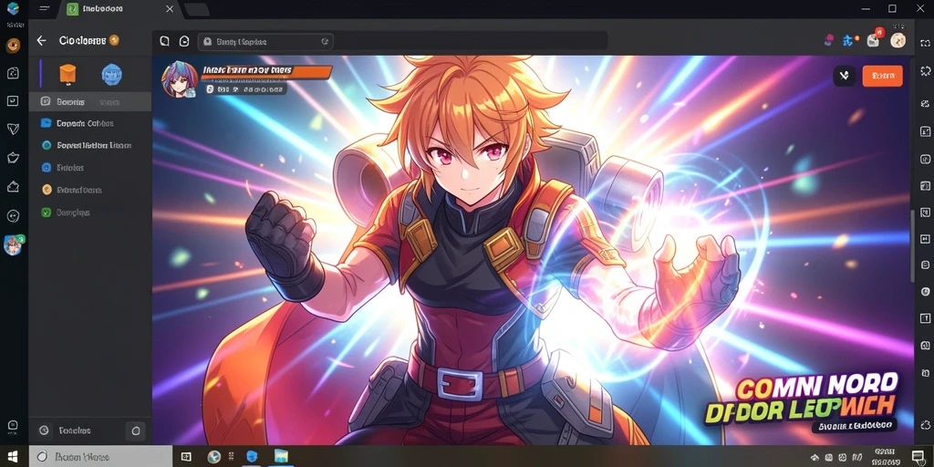Close the open tab with green icon
The width and height of the screenshot is (934, 467).
click(169, 9)
